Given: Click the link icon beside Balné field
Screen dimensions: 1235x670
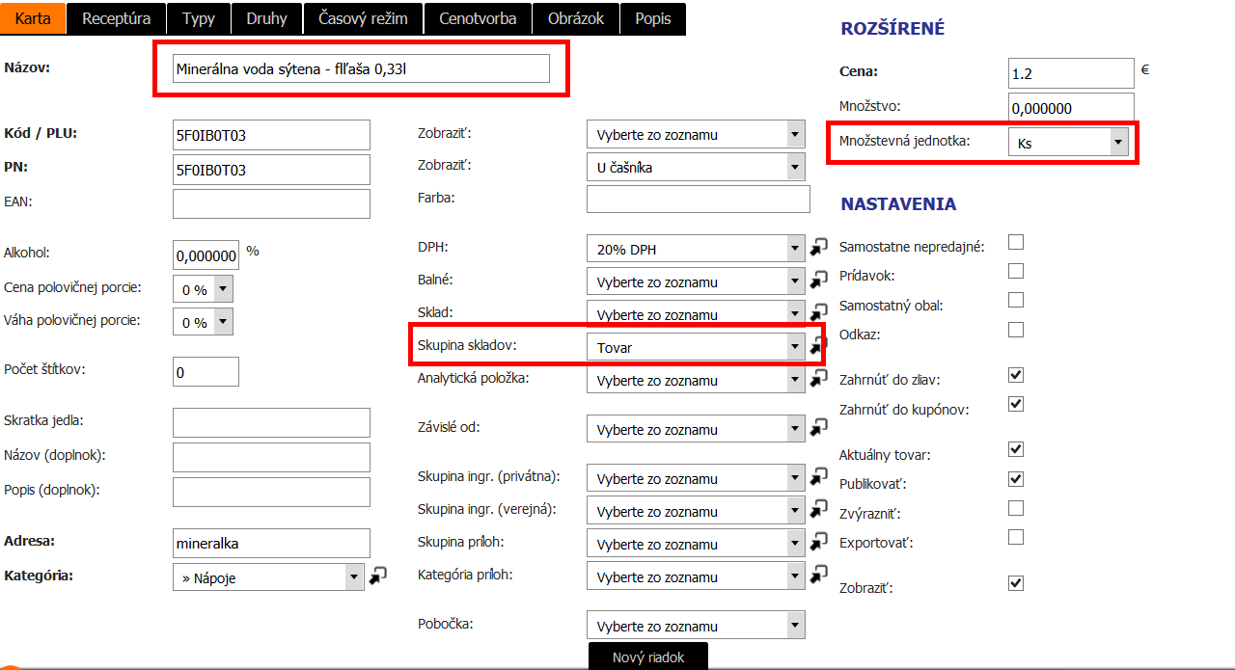Looking at the screenshot, I should [819, 281].
